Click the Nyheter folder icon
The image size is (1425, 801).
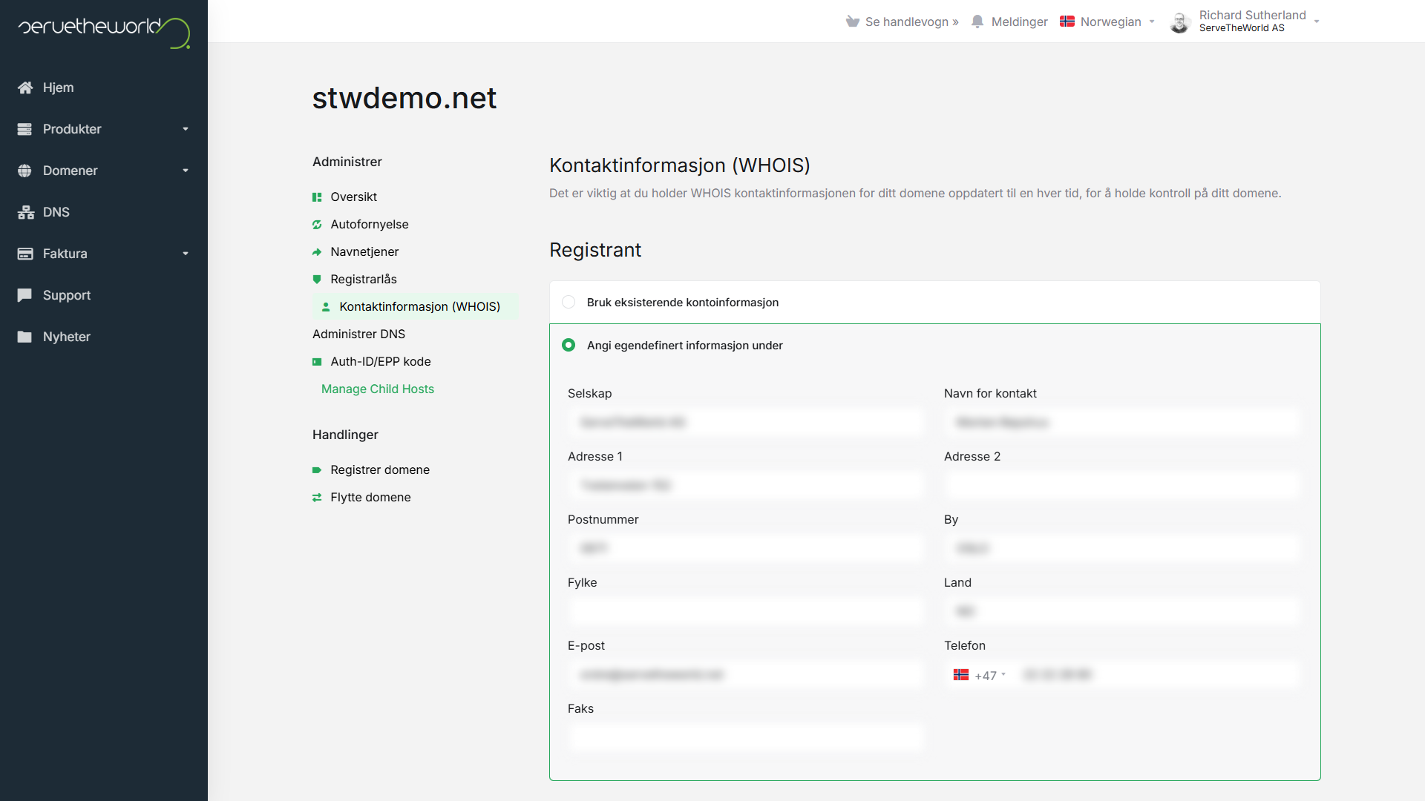coord(24,337)
